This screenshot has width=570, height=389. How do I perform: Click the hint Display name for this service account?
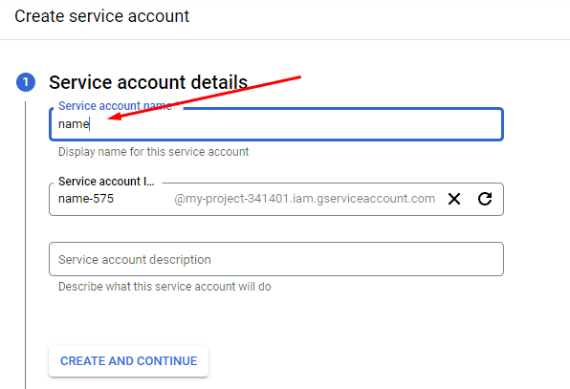point(153,151)
